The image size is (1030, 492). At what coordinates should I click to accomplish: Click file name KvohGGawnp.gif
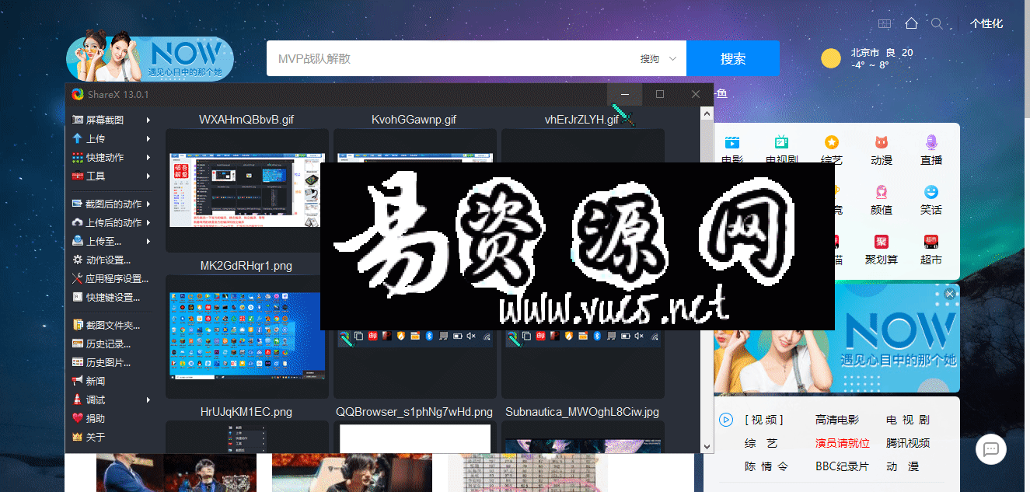click(414, 120)
